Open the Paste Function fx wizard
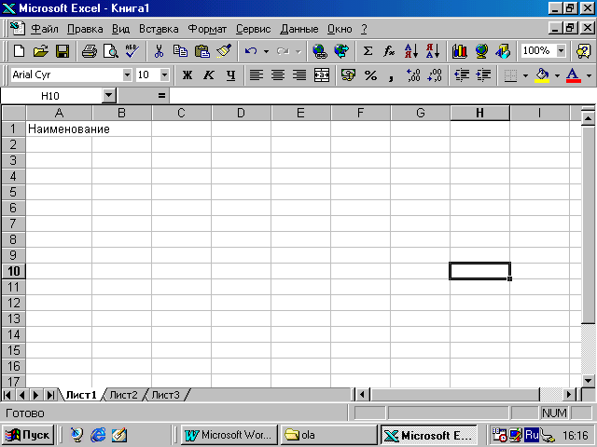 pyautogui.click(x=389, y=51)
